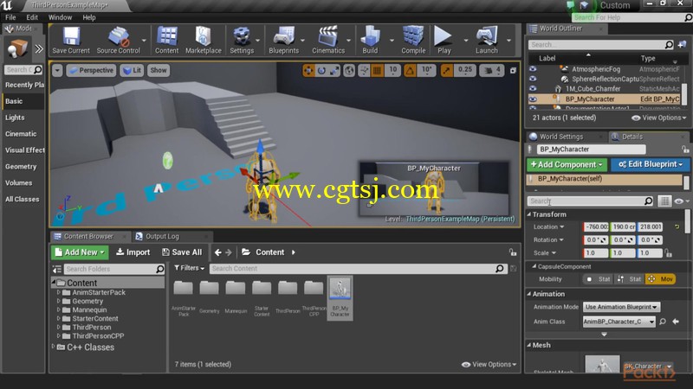
Task: Toggle visibility of AtmosphericFog in the outliner
Action: (533, 69)
